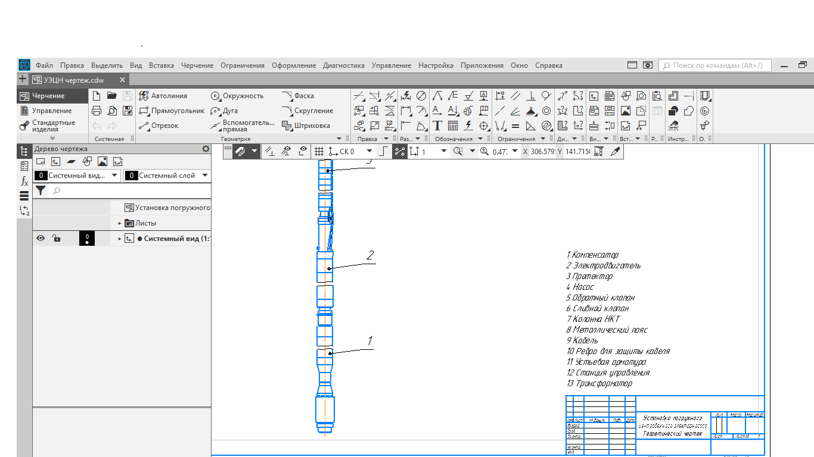Open the drawing tree settings gear
Screen dimensions: 814x457
[x=206, y=149]
